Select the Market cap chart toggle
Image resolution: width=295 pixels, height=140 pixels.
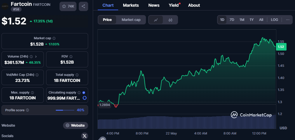(131, 20)
